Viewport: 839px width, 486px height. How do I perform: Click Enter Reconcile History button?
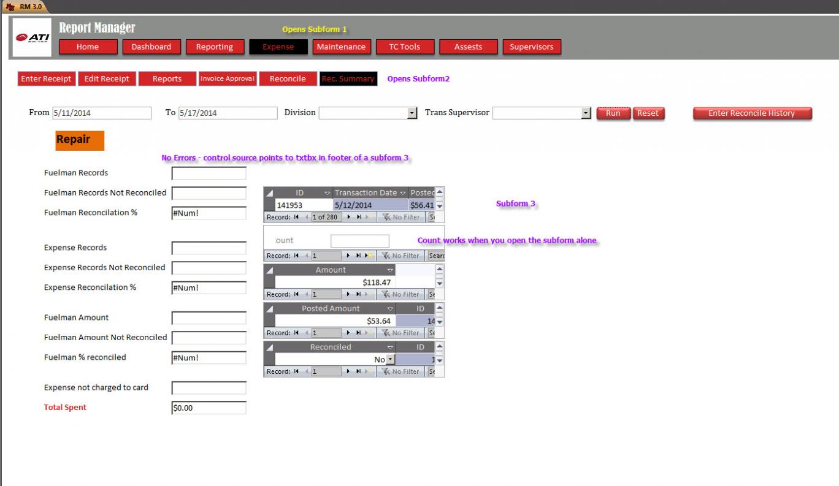(x=752, y=113)
